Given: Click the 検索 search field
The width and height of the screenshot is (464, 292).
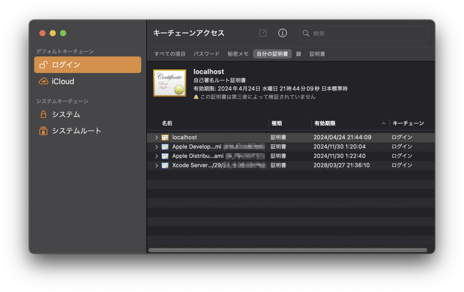Looking at the screenshot, I should click(364, 33).
